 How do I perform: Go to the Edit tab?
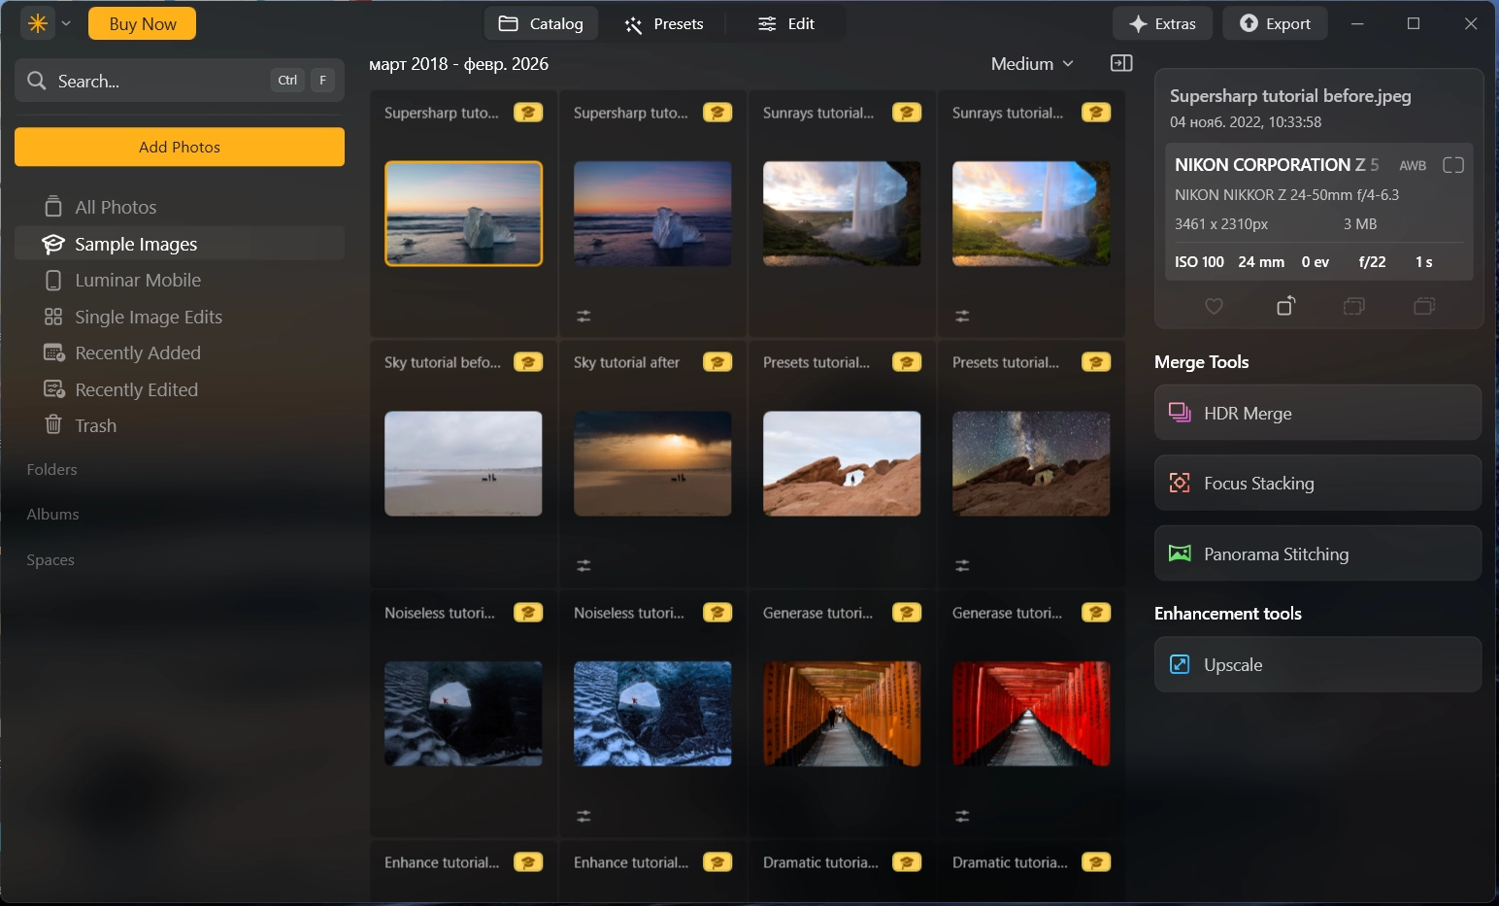click(786, 23)
